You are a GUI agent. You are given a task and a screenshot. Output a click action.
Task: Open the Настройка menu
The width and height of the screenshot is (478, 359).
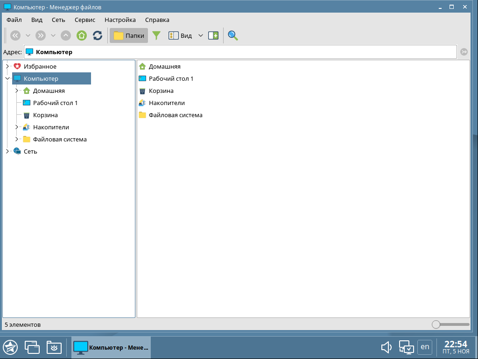pos(120,20)
